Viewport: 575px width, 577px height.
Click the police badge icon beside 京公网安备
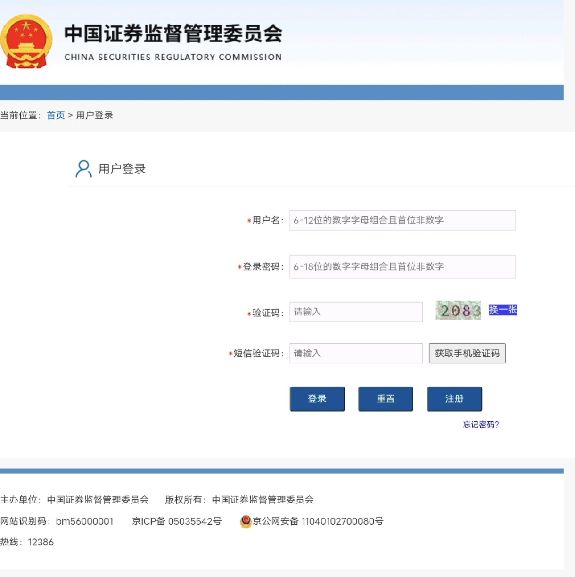(x=246, y=521)
